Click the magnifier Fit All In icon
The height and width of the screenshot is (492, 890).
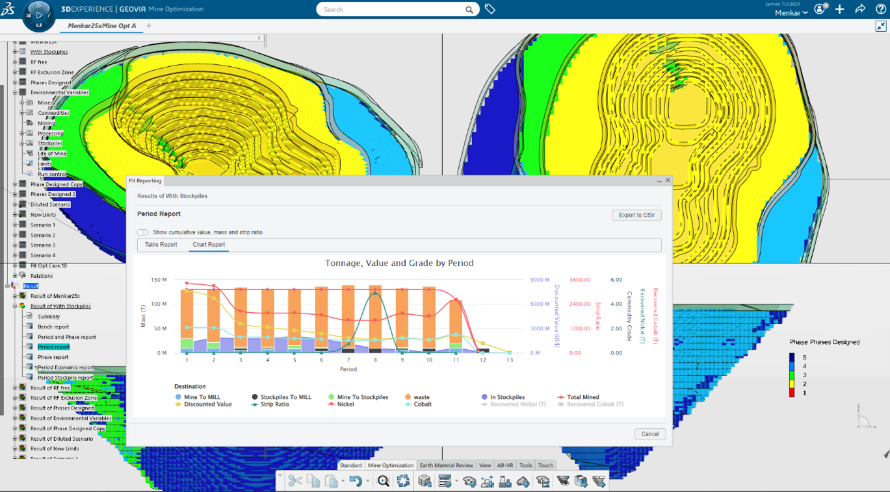click(x=384, y=481)
